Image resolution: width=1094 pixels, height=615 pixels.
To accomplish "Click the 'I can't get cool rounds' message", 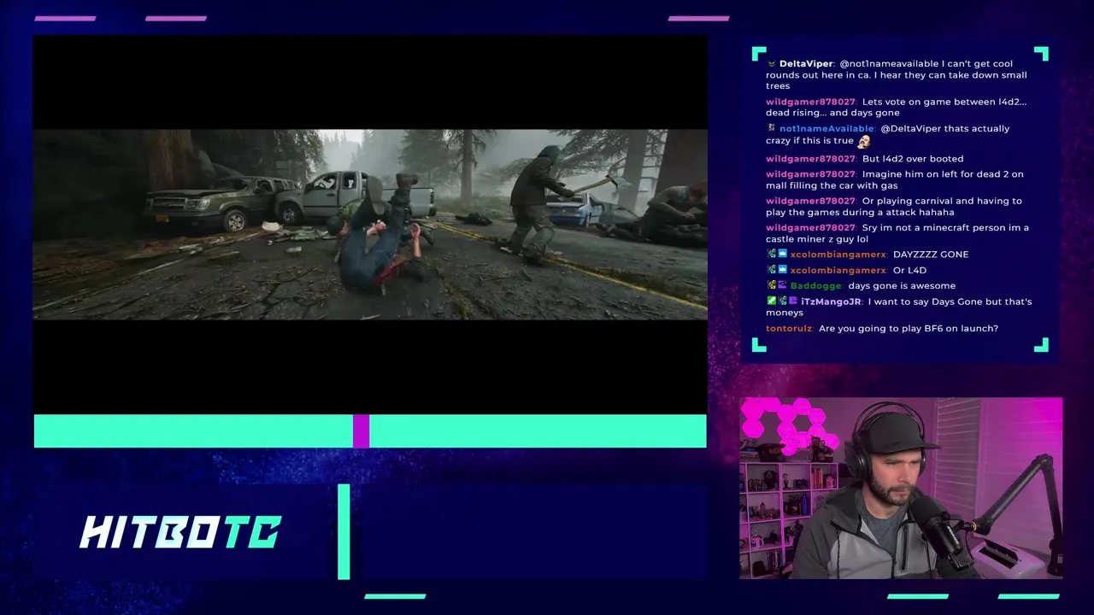I will pyautogui.click(x=897, y=74).
